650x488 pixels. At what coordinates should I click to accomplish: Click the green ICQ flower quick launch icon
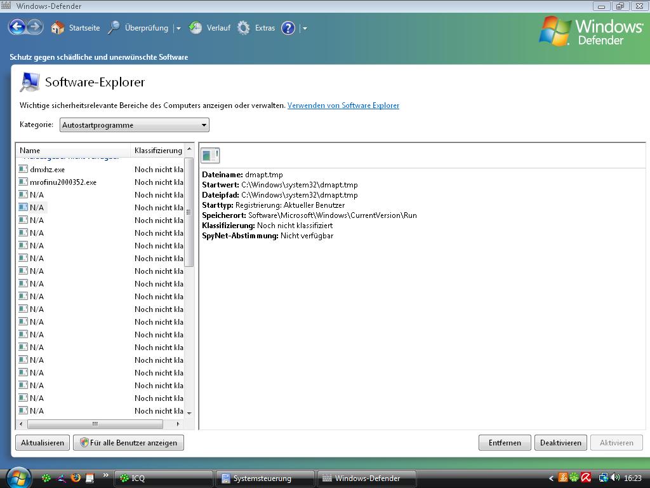[x=46, y=478]
